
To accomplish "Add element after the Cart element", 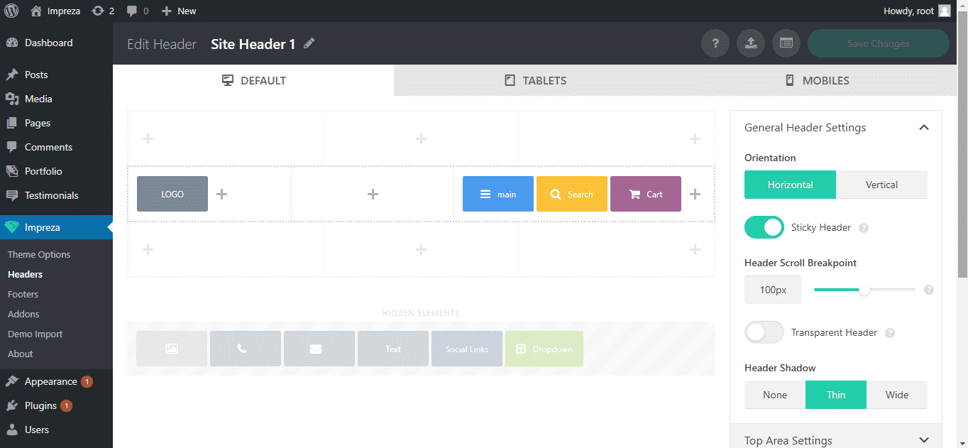I will [x=695, y=194].
